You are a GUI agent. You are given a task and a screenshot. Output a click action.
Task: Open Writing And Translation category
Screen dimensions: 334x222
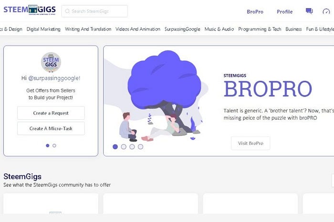pyautogui.click(x=88, y=29)
